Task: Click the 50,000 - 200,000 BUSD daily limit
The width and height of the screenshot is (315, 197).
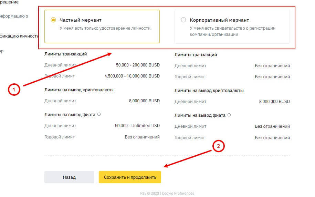Action: [x=138, y=65]
